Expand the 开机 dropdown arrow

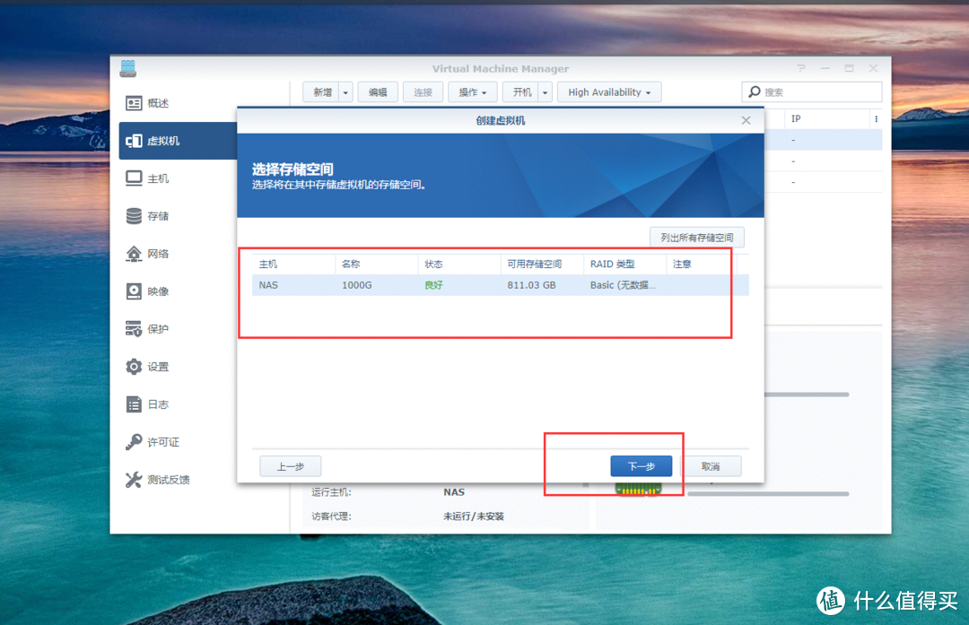coord(545,92)
